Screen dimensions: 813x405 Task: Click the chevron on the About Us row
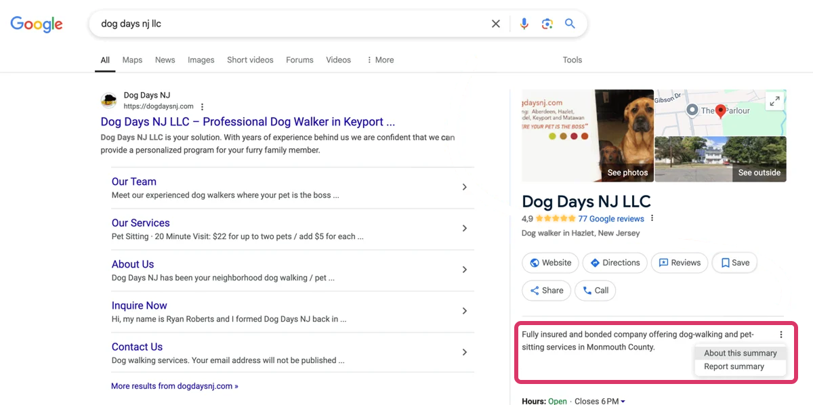[464, 270]
